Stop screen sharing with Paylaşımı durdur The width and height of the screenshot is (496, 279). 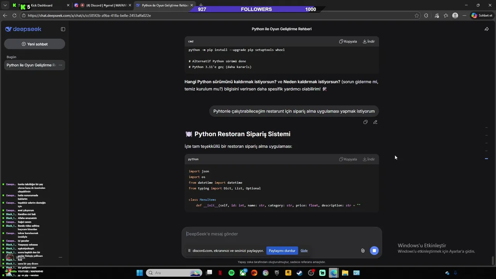point(282,251)
